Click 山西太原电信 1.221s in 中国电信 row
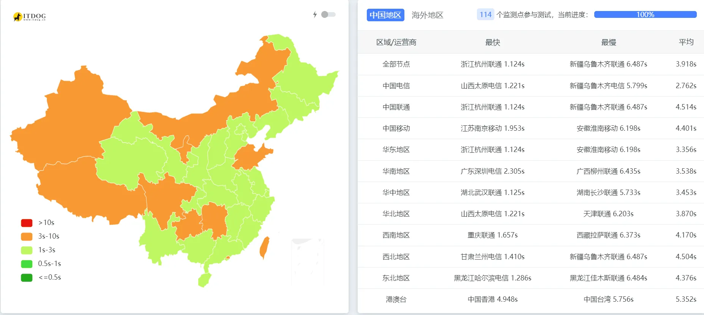The width and height of the screenshot is (704, 315). point(492,85)
